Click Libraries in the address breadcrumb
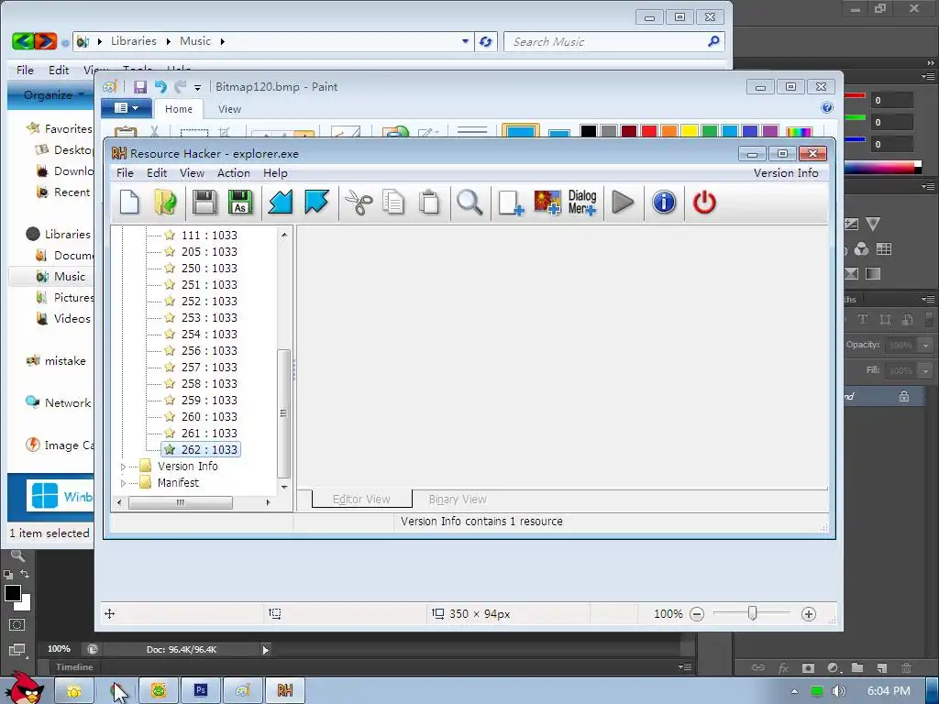This screenshot has width=939, height=704. 134,41
